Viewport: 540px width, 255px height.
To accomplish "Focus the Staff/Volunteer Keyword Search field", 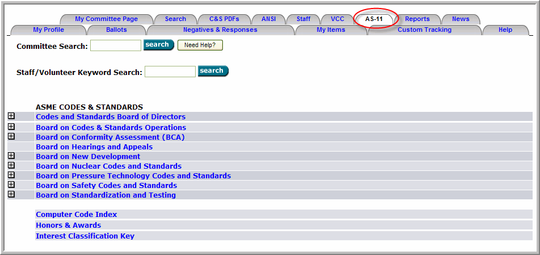I will pyautogui.click(x=170, y=72).
